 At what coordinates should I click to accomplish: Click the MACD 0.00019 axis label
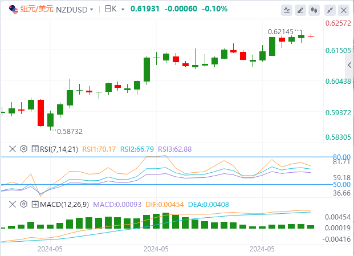[x=337, y=228]
